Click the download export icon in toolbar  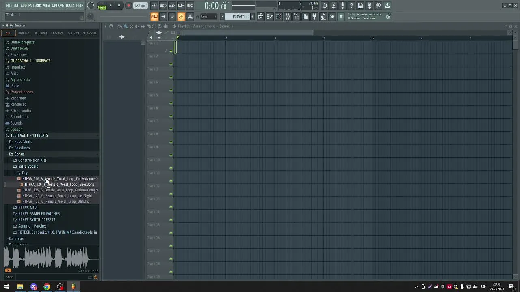[x=387, y=6]
